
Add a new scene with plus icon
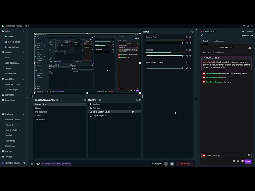pos(57,100)
